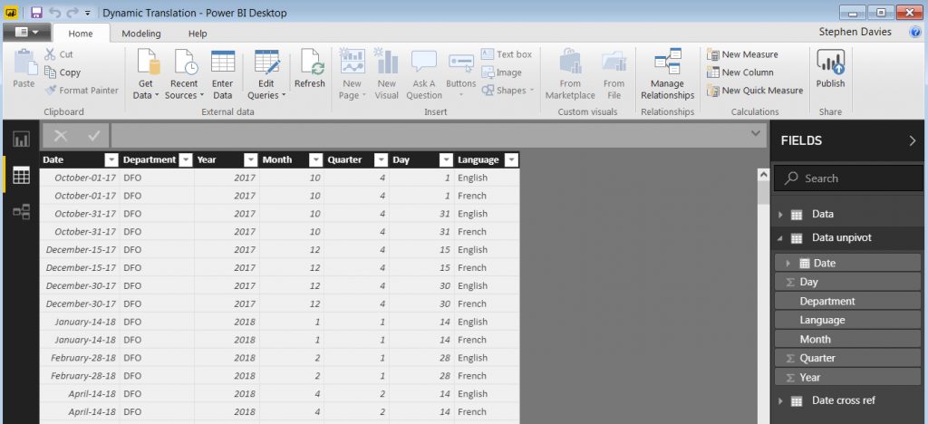The width and height of the screenshot is (928, 424).
Task: Switch to the Modeling ribbon tab
Action: click(140, 34)
